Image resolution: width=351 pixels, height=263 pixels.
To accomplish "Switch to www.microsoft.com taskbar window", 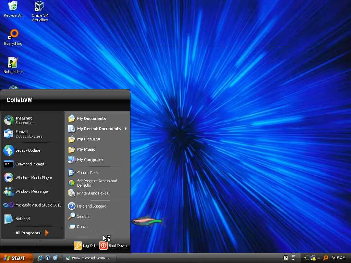I will [89, 258].
